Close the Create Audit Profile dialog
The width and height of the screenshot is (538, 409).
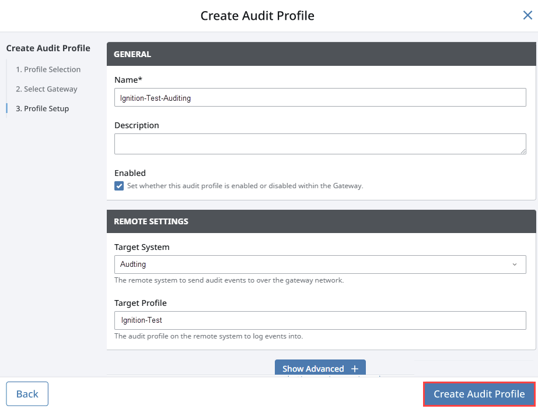527,15
